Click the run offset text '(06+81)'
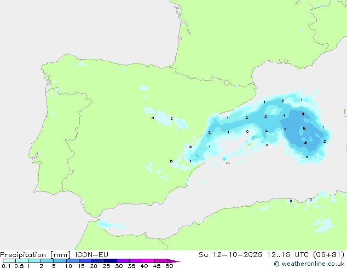Viewport: 347px width, 268px height. tap(328, 255)
